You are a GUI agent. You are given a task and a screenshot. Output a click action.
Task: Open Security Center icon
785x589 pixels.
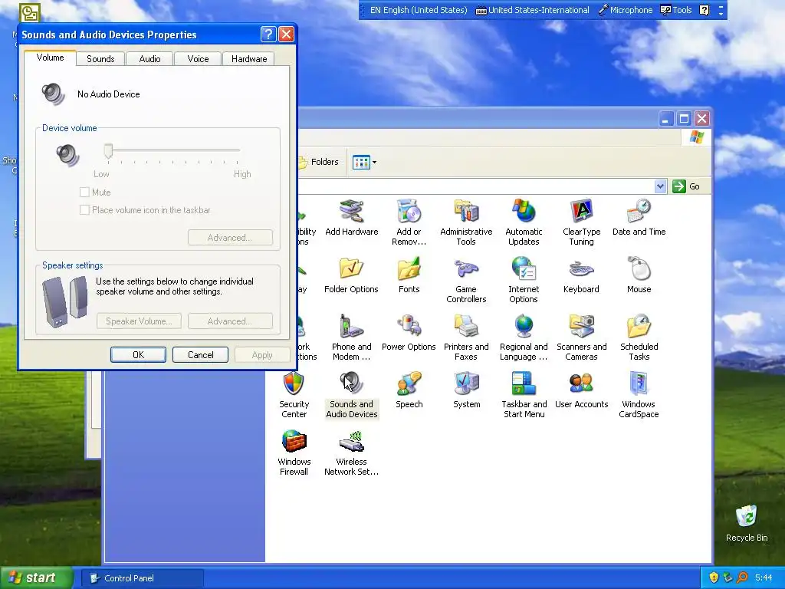tap(294, 395)
